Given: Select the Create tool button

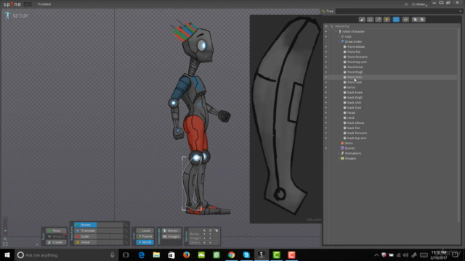Looking at the screenshot, I should [x=56, y=242].
